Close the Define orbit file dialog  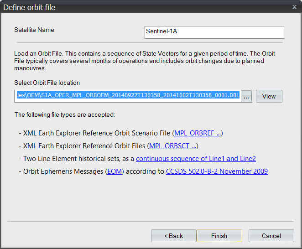(294, 7)
